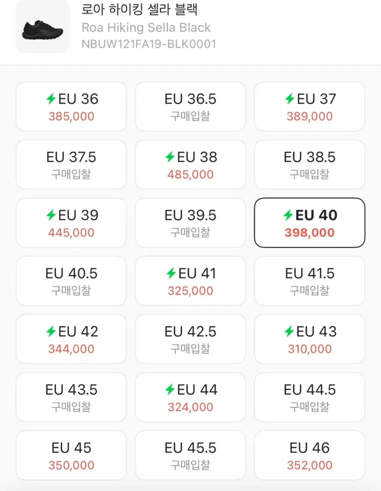Viewport: 381px width, 491px height.
Task: Pick EU 37.5 purchase bid
Action: 71,165
